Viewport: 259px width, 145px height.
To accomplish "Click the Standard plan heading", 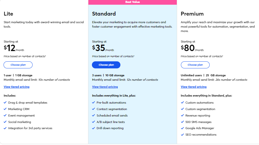I will point(104,14).
